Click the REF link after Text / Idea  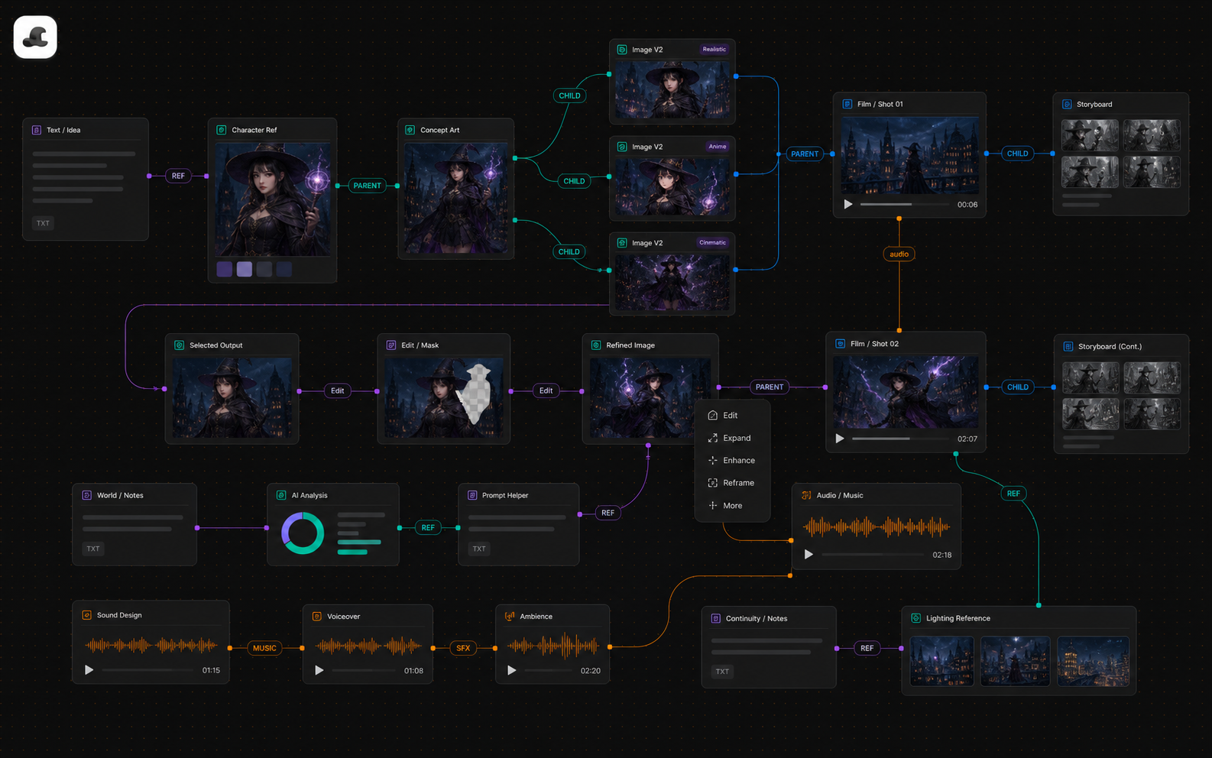pos(178,176)
